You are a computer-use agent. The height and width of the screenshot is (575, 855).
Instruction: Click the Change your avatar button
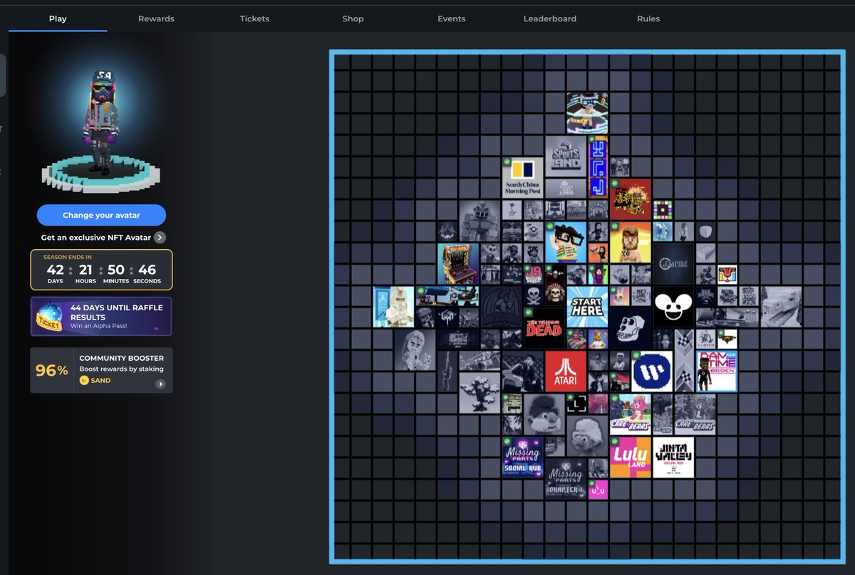point(101,215)
